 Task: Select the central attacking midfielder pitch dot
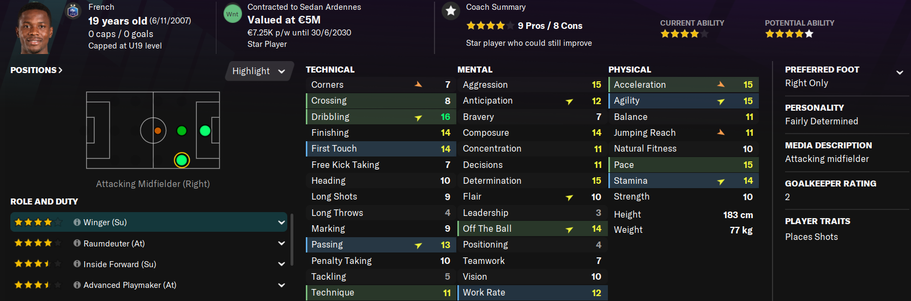[182, 131]
